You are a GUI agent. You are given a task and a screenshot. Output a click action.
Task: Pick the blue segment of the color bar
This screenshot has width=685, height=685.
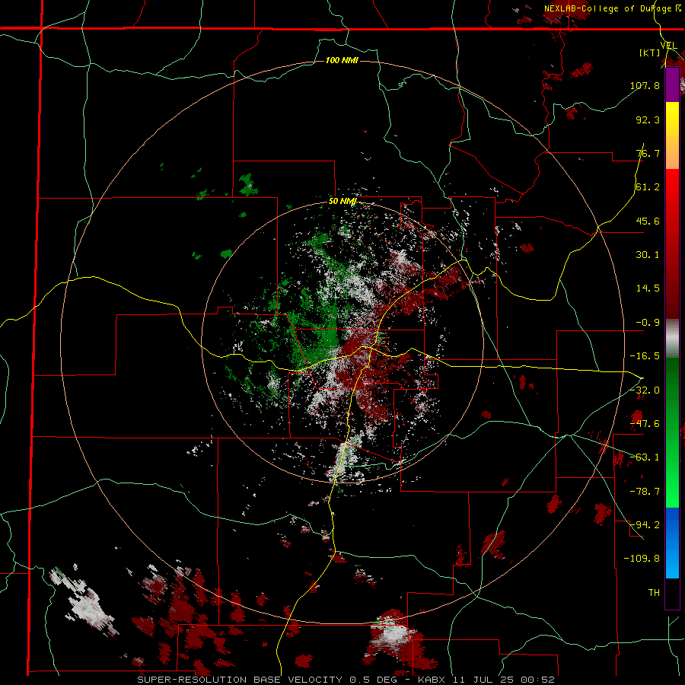point(672,542)
